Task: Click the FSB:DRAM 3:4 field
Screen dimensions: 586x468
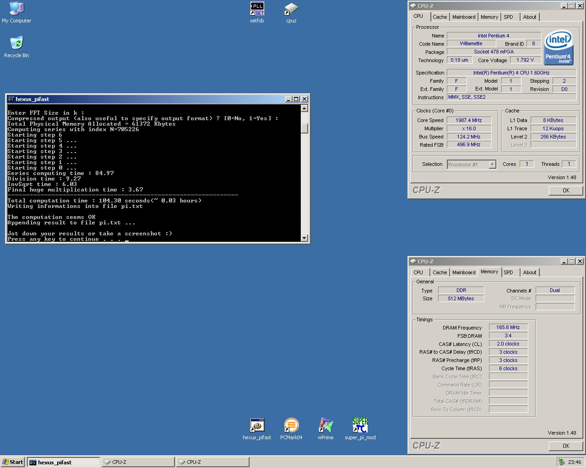Action: (508, 335)
